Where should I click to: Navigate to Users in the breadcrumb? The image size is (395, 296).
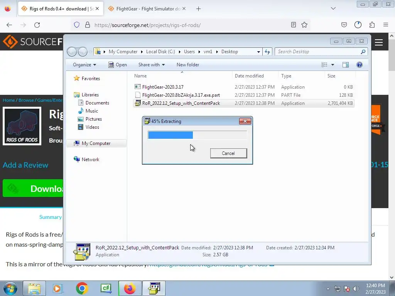click(x=189, y=52)
